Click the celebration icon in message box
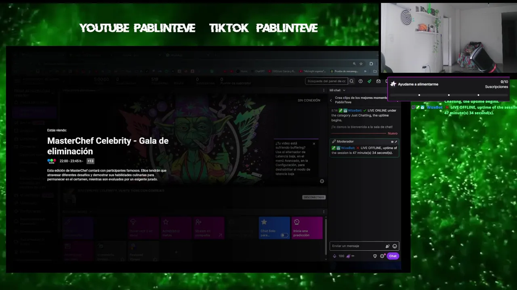 click(x=388, y=246)
